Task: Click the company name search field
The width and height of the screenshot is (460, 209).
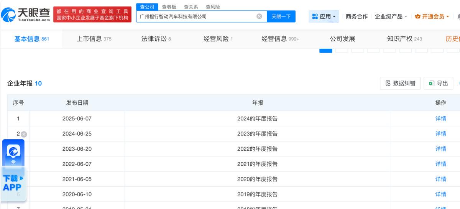Action: 195,16
